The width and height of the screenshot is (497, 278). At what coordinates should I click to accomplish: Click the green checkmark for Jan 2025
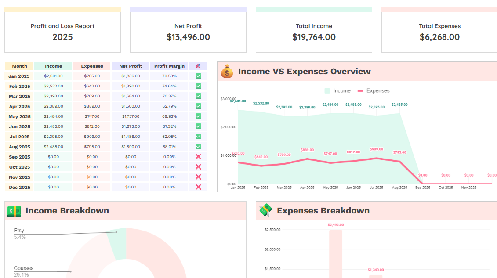pos(198,76)
